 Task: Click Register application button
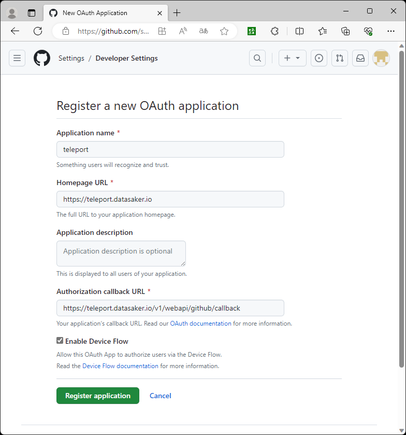coord(98,396)
